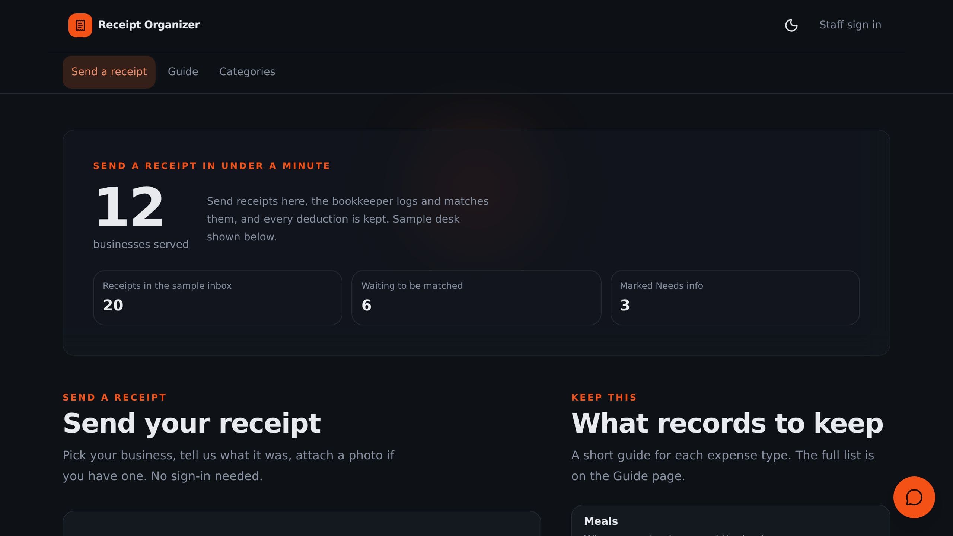Click the Waiting to be matched card
This screenshot has width=953, height=536.
click(476, 298)
